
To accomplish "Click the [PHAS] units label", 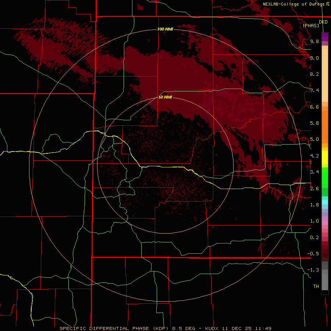I will click(311, 25).
